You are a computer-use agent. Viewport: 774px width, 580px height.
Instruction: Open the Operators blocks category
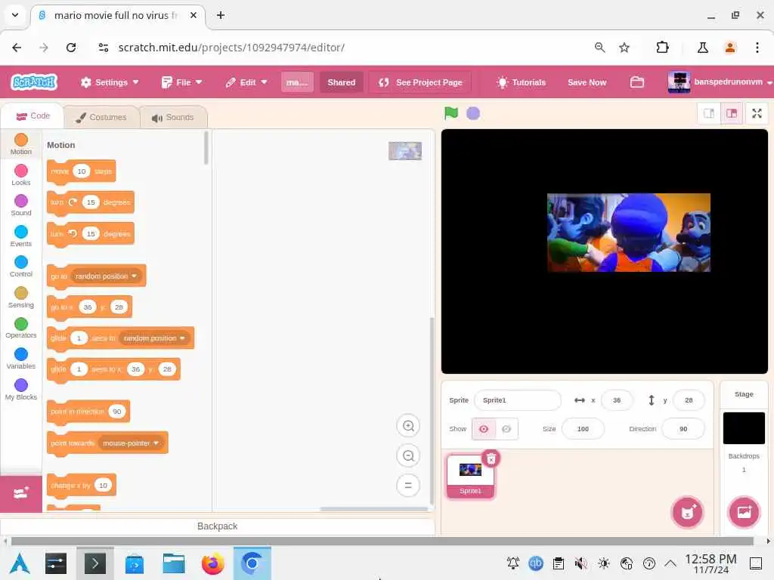(20, 328)
